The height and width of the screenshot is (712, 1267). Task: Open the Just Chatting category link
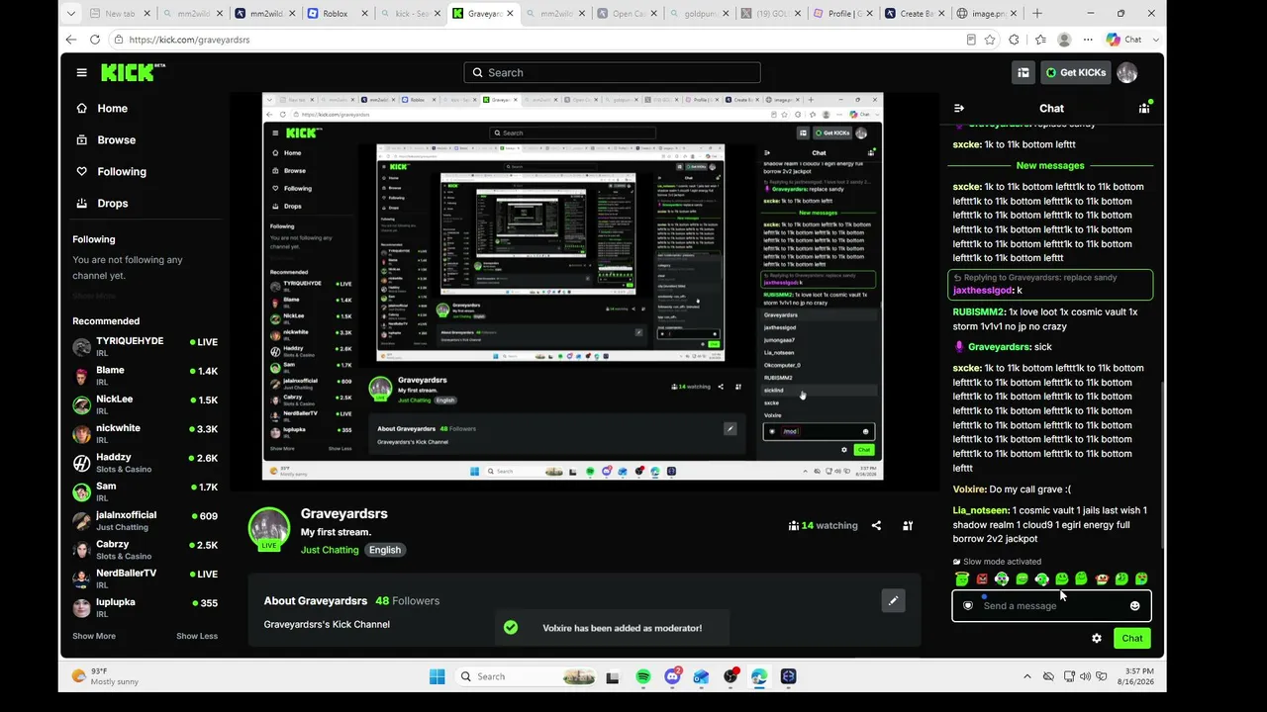[x=330, y=550]
